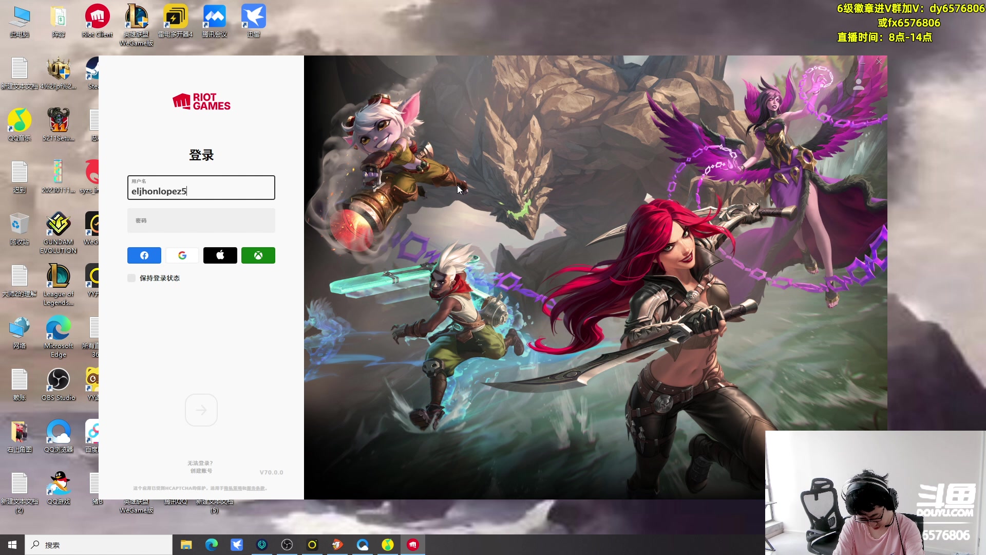Open the 创建账号 create account link
The image size is (986, 555).
pos(201,471)
